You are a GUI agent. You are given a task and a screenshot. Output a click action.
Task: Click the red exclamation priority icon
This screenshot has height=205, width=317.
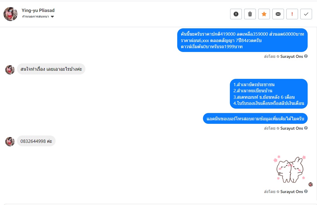292,14
